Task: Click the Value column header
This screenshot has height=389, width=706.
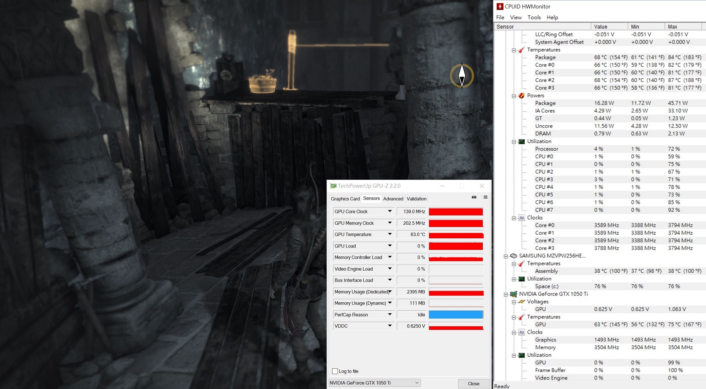Action: tap(610, 26)
